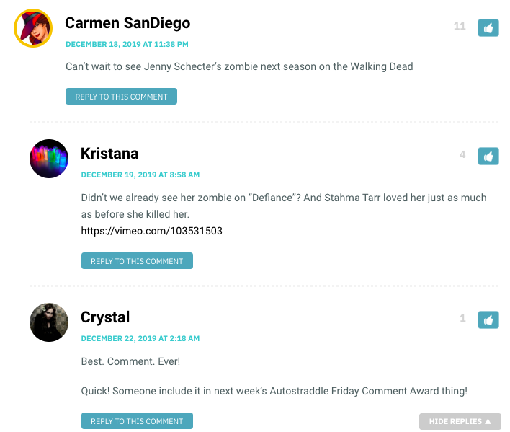Like Carmen SanDiego's comment with thumbs-up

(x=488, y=28)
